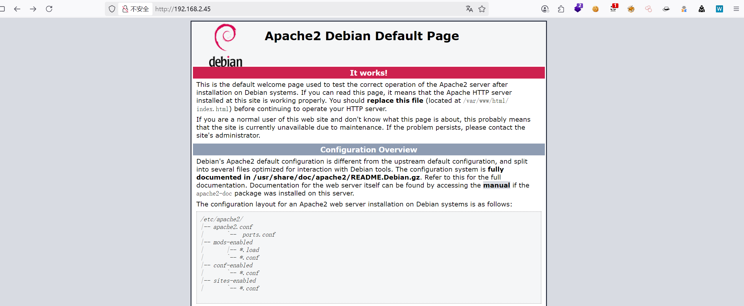Open the hamburger application menu

[736, 9]
